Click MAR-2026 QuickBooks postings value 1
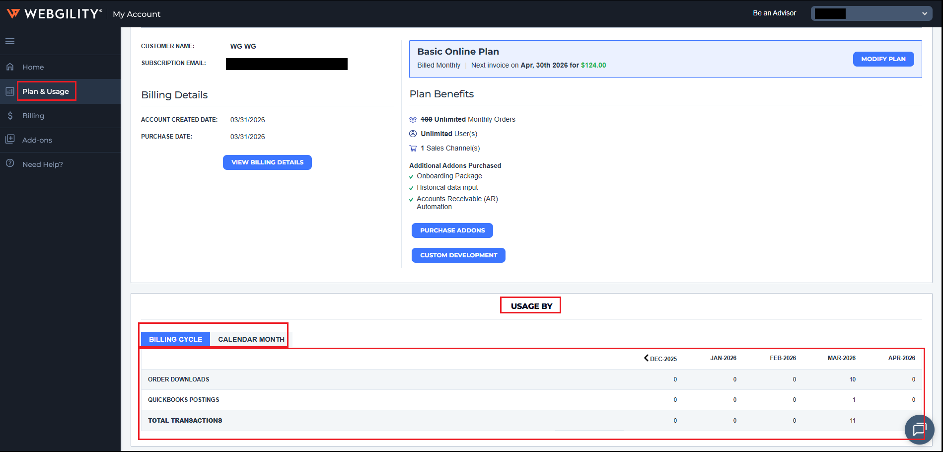 point(854,400)
